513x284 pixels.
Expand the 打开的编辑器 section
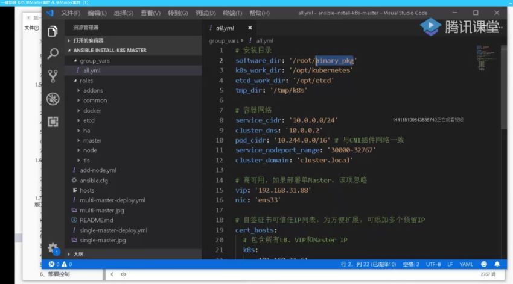tap(133, 40)
